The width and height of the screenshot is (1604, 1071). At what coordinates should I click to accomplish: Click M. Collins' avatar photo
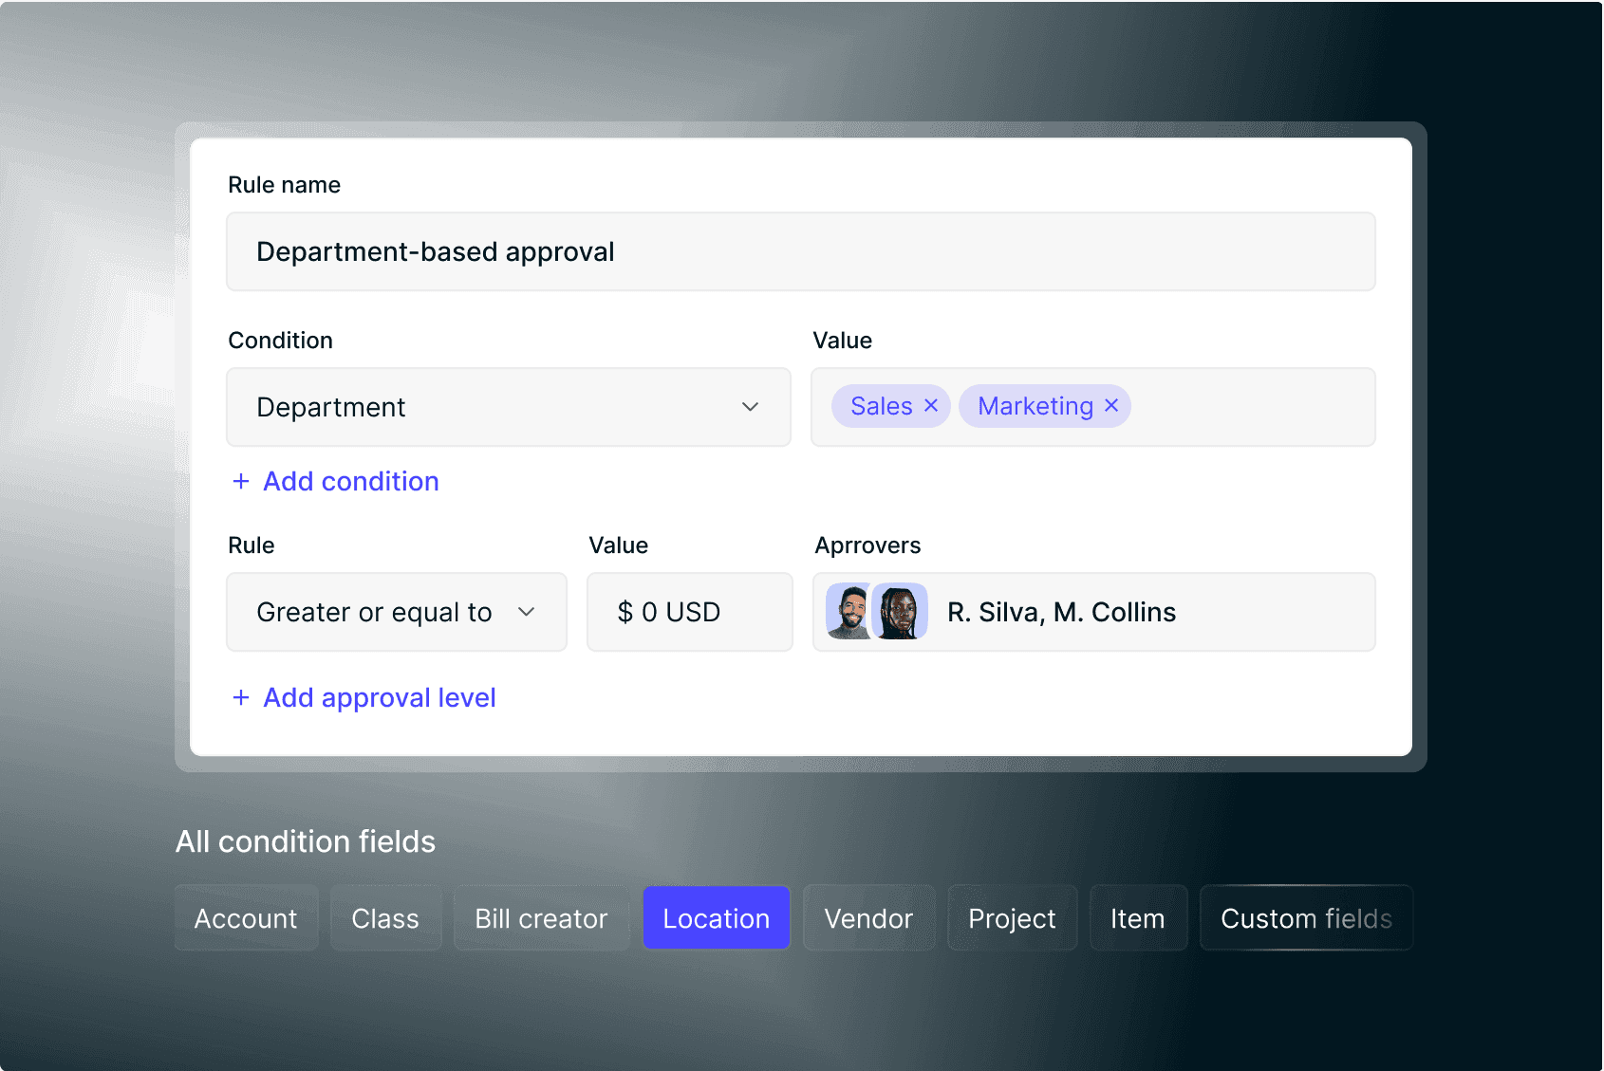point(900,612)
